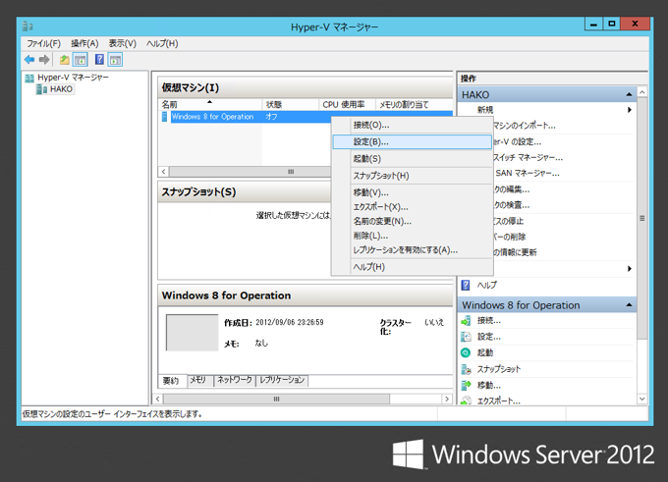This screenshot has width=668, height=482.
Task: Choose 接続(O)... in context menu
Action: (x=413, y=125)
